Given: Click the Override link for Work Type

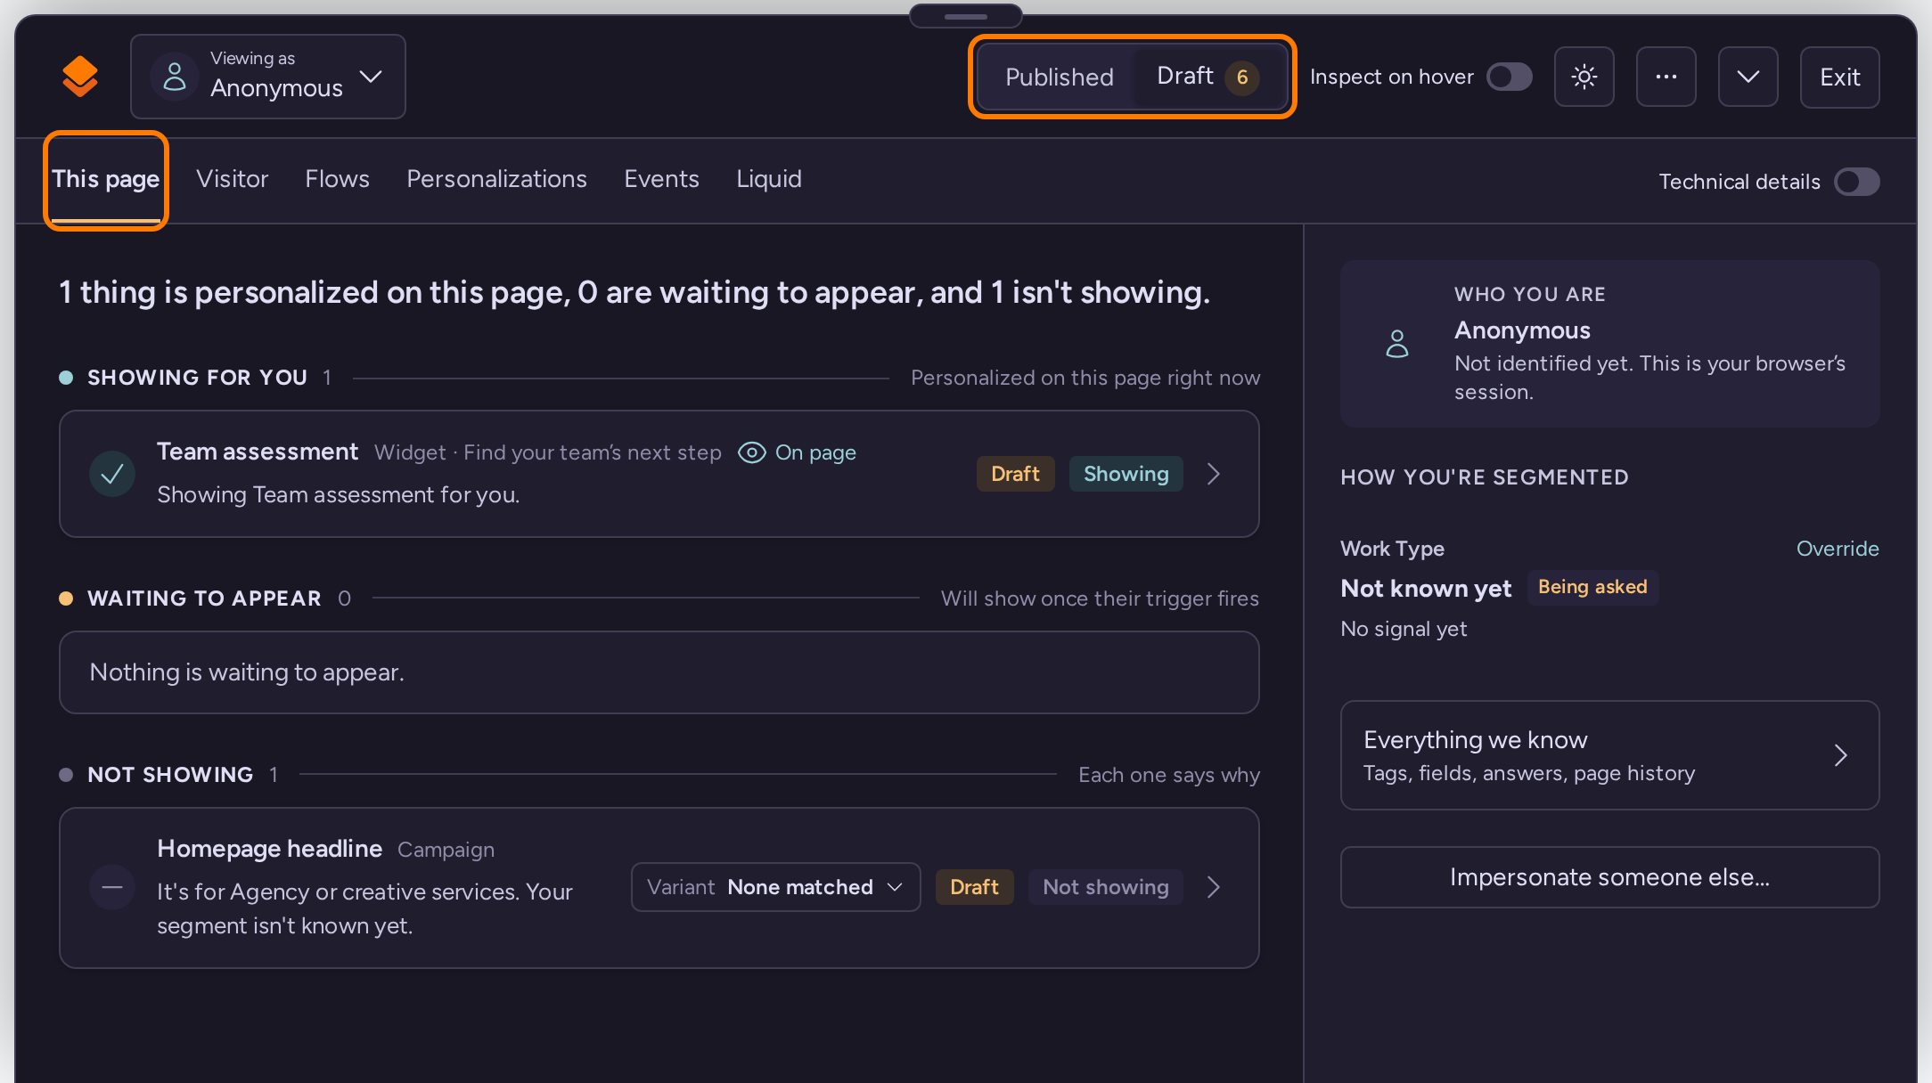Looking at the screenshot, I should click(1838, 549).
